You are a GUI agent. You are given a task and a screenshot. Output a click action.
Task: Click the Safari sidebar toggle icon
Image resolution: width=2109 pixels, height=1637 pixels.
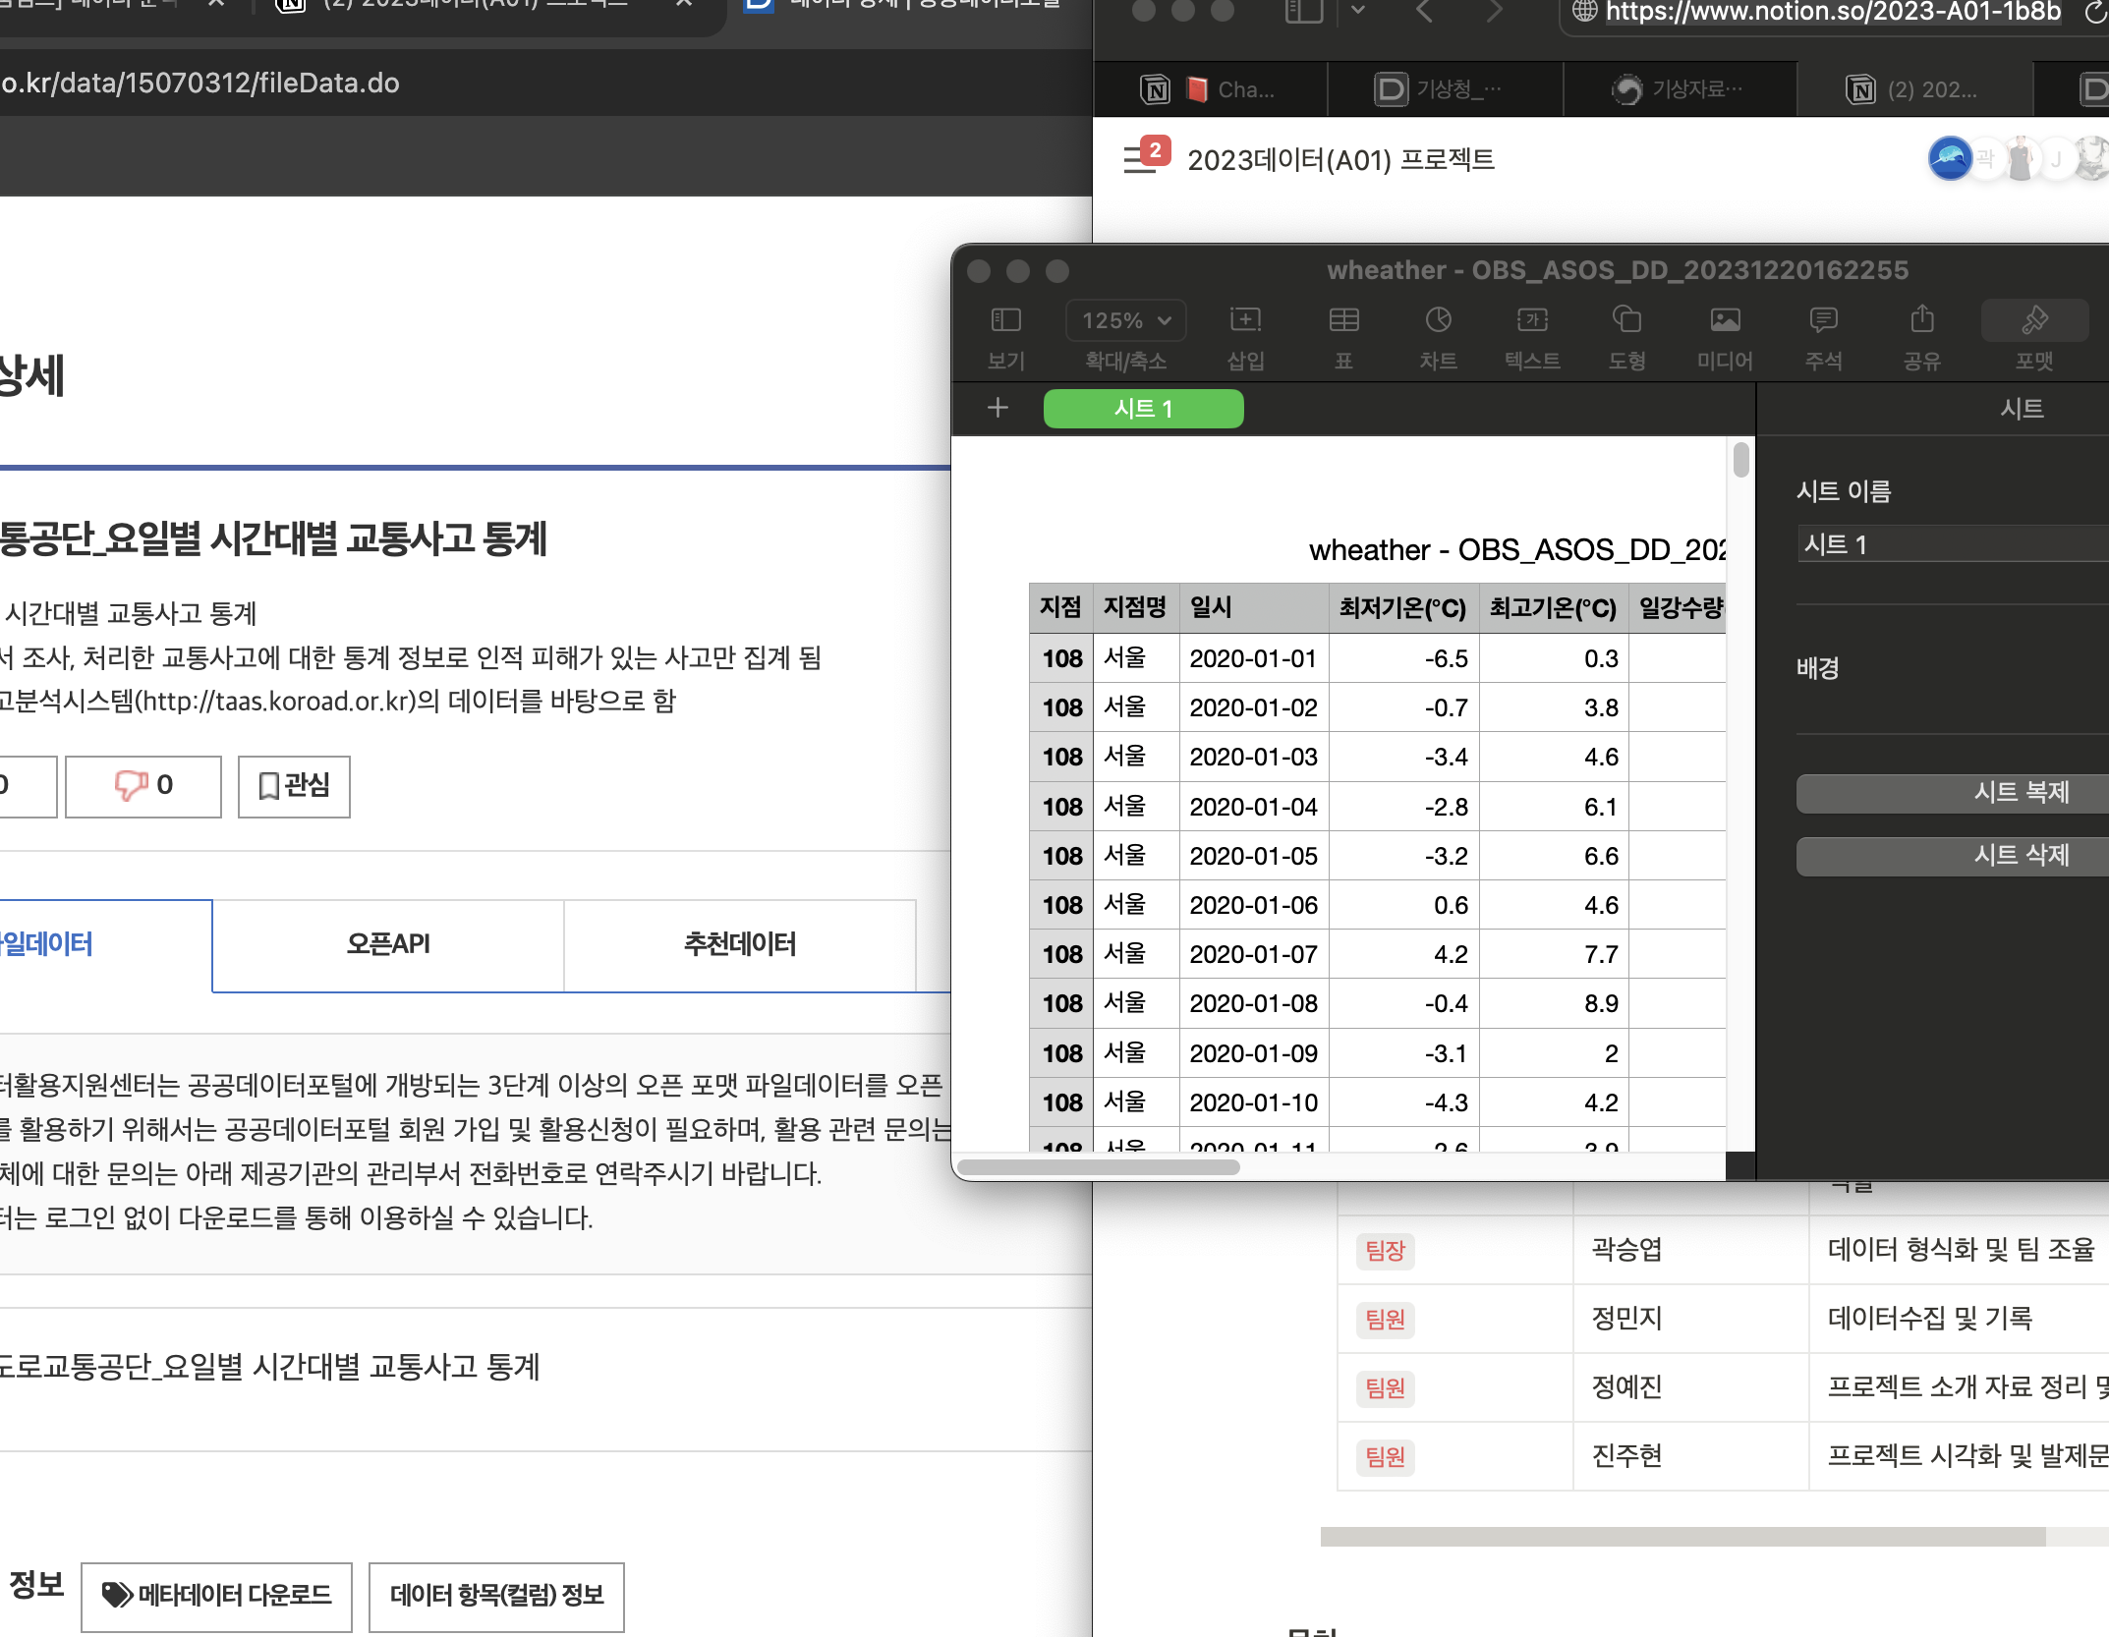click(x=1303, y=11)
